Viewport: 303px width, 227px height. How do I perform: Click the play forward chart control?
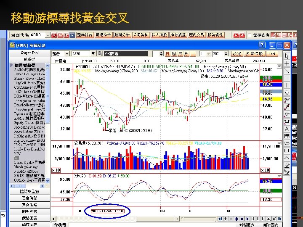tap(247, 219)
